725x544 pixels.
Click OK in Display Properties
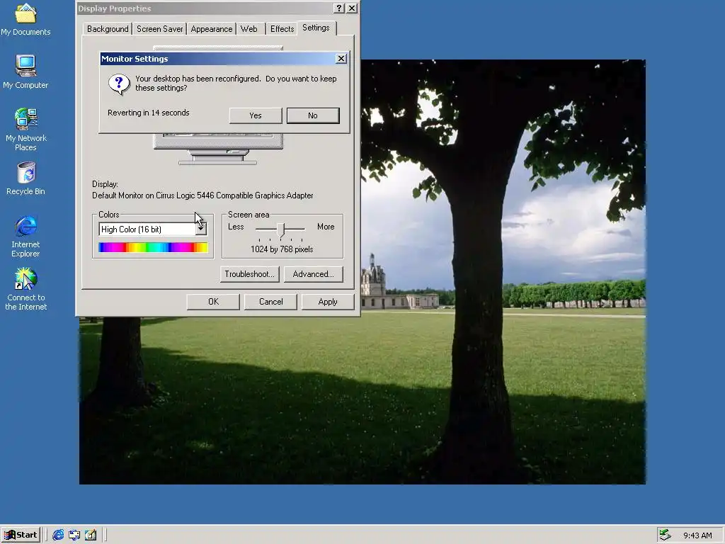(213, 302)
